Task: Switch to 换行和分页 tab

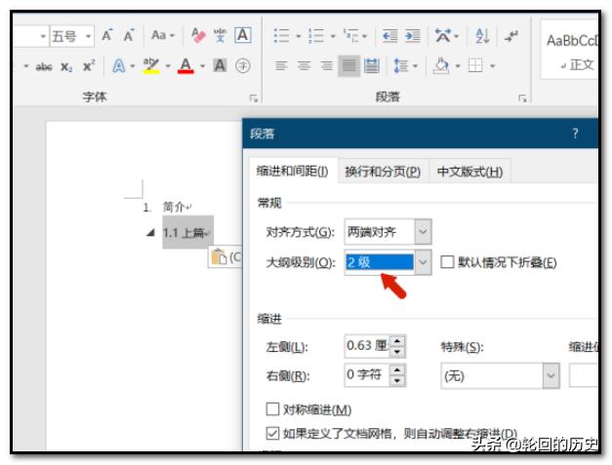Action: 382,172
